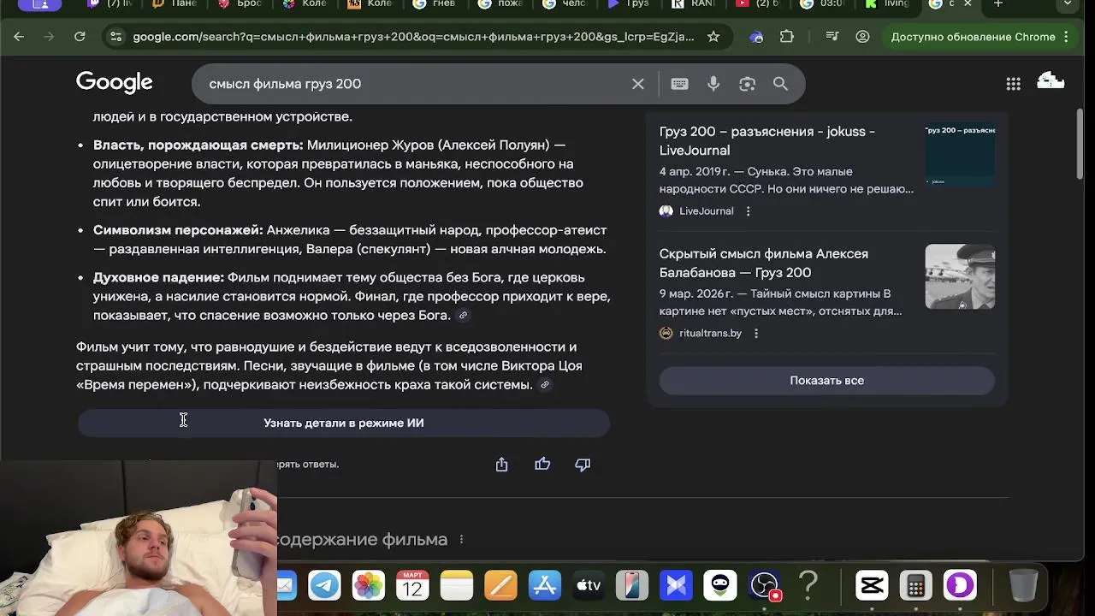Open Скрытый смысл фильма Алексея Балабанова result
This screenshot has width=1095, height=616.
[763, 263]
